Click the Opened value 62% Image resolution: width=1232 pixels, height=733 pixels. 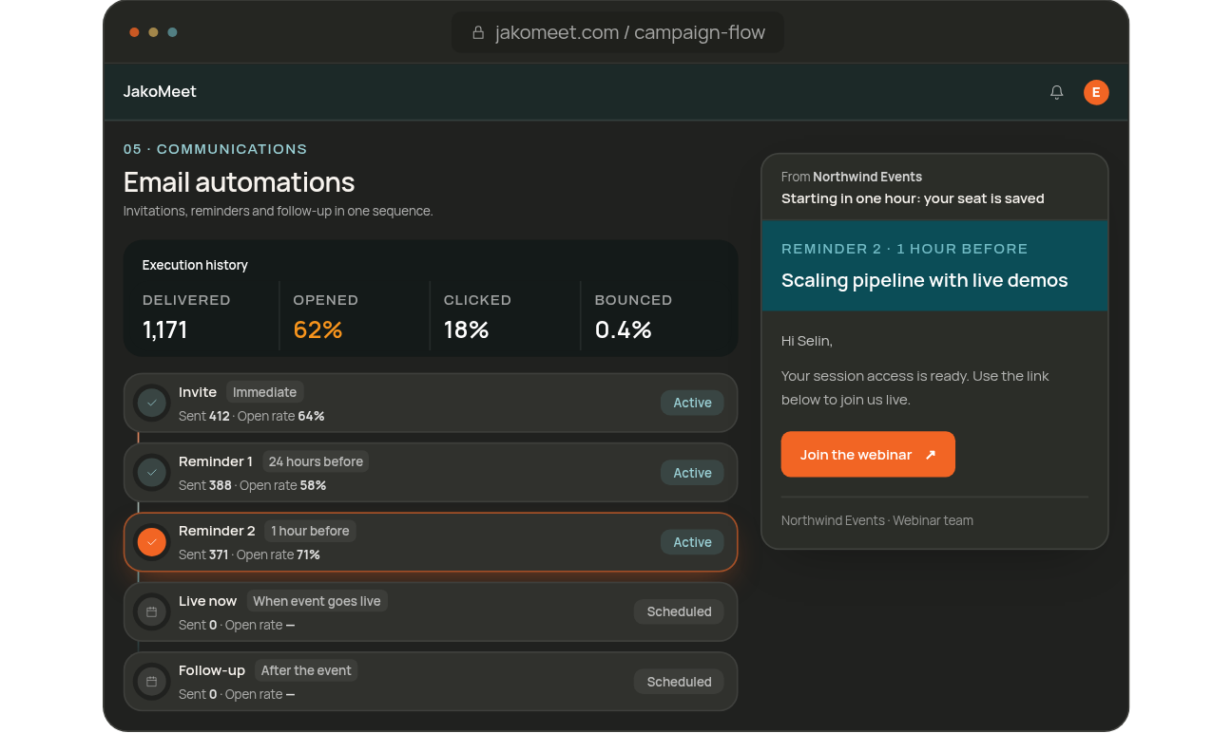[318, 330]
